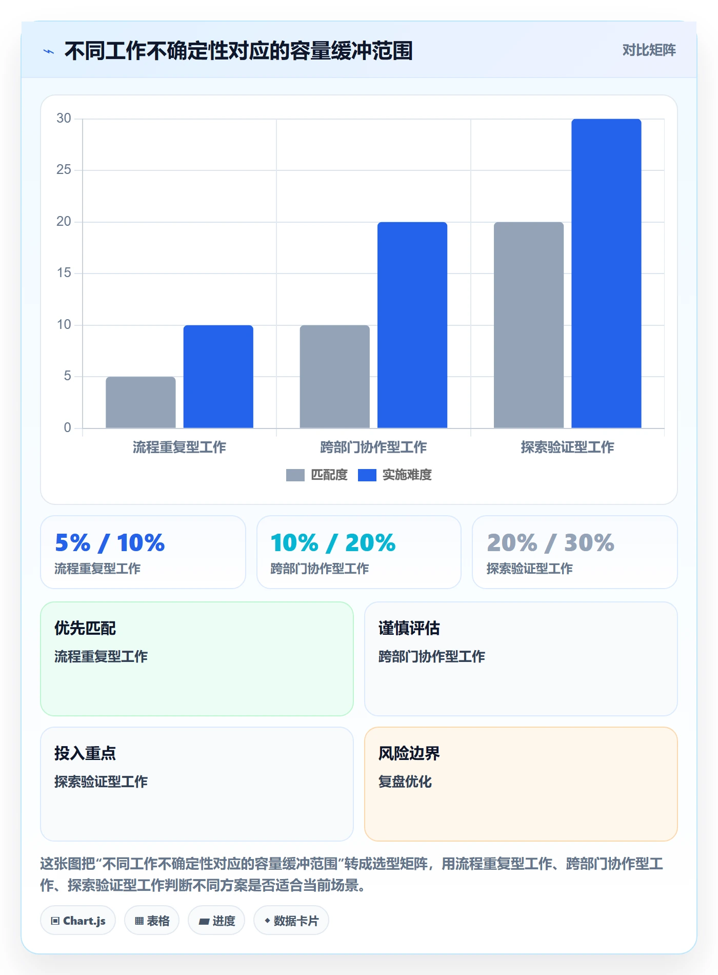Click the 对比矩阵 label in the header
This screenshot has width=718, height=975.
click(x=649, y=50)
